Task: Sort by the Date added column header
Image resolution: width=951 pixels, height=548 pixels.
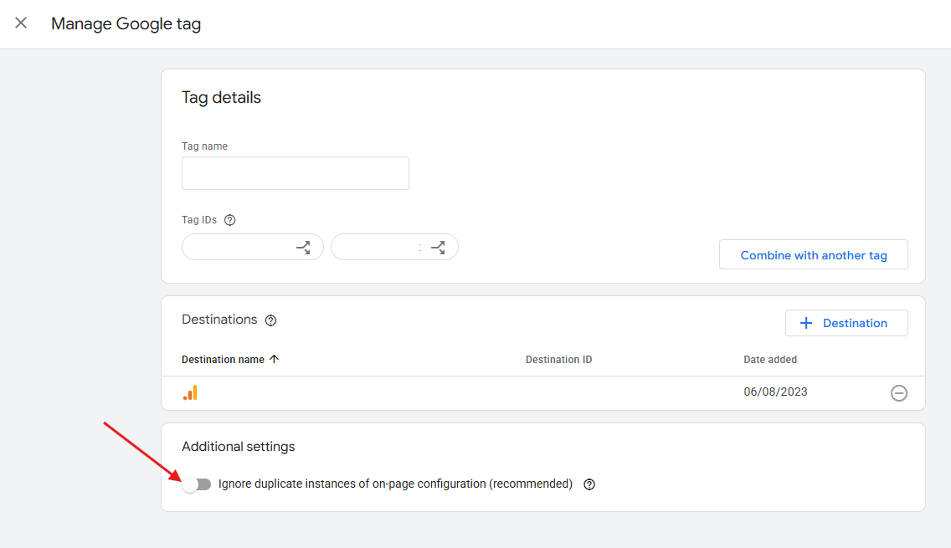Action: click(x=770, y=360)
